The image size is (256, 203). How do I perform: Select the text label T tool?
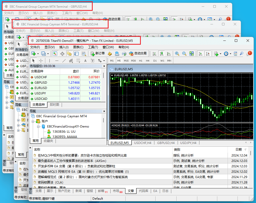tap(93, 61)
